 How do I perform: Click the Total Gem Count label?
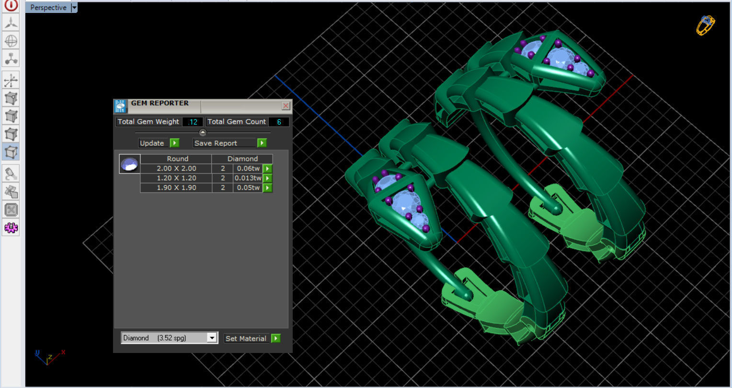237,122
